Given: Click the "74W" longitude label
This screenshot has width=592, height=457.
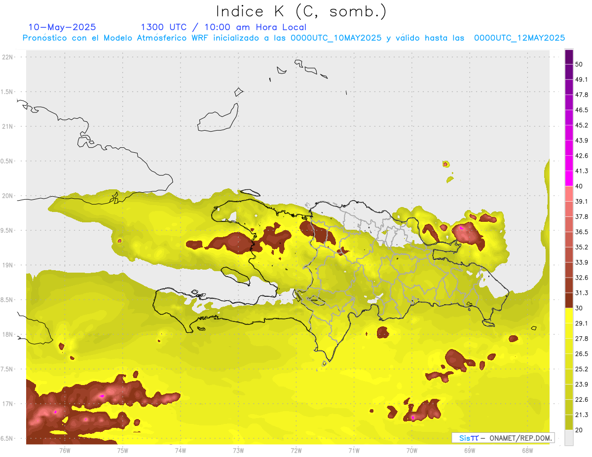Looking at the screenshot, I should pos(181,451).
